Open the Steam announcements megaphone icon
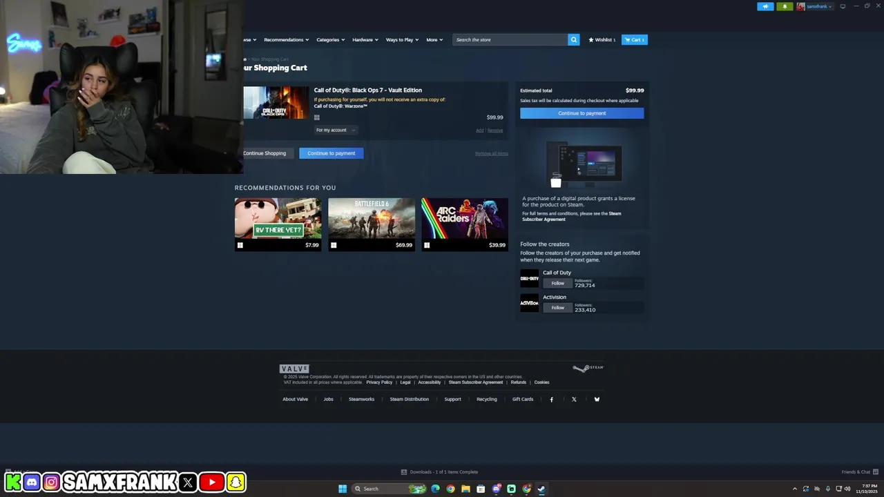The height and width of the screenshot is (497, 884). [x=765, y=6]
